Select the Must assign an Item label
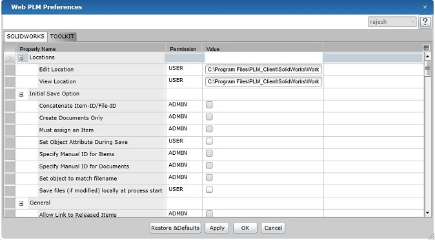 point(66,130)
